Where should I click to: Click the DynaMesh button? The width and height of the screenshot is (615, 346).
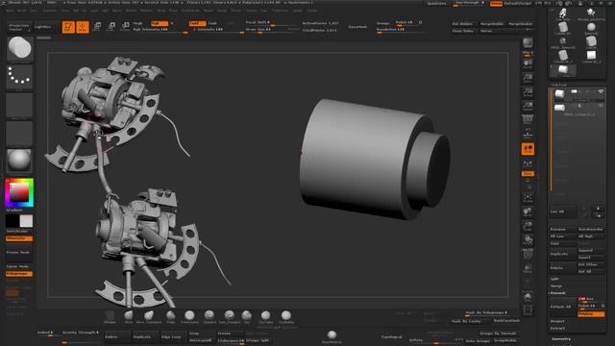tap(357, 27)
